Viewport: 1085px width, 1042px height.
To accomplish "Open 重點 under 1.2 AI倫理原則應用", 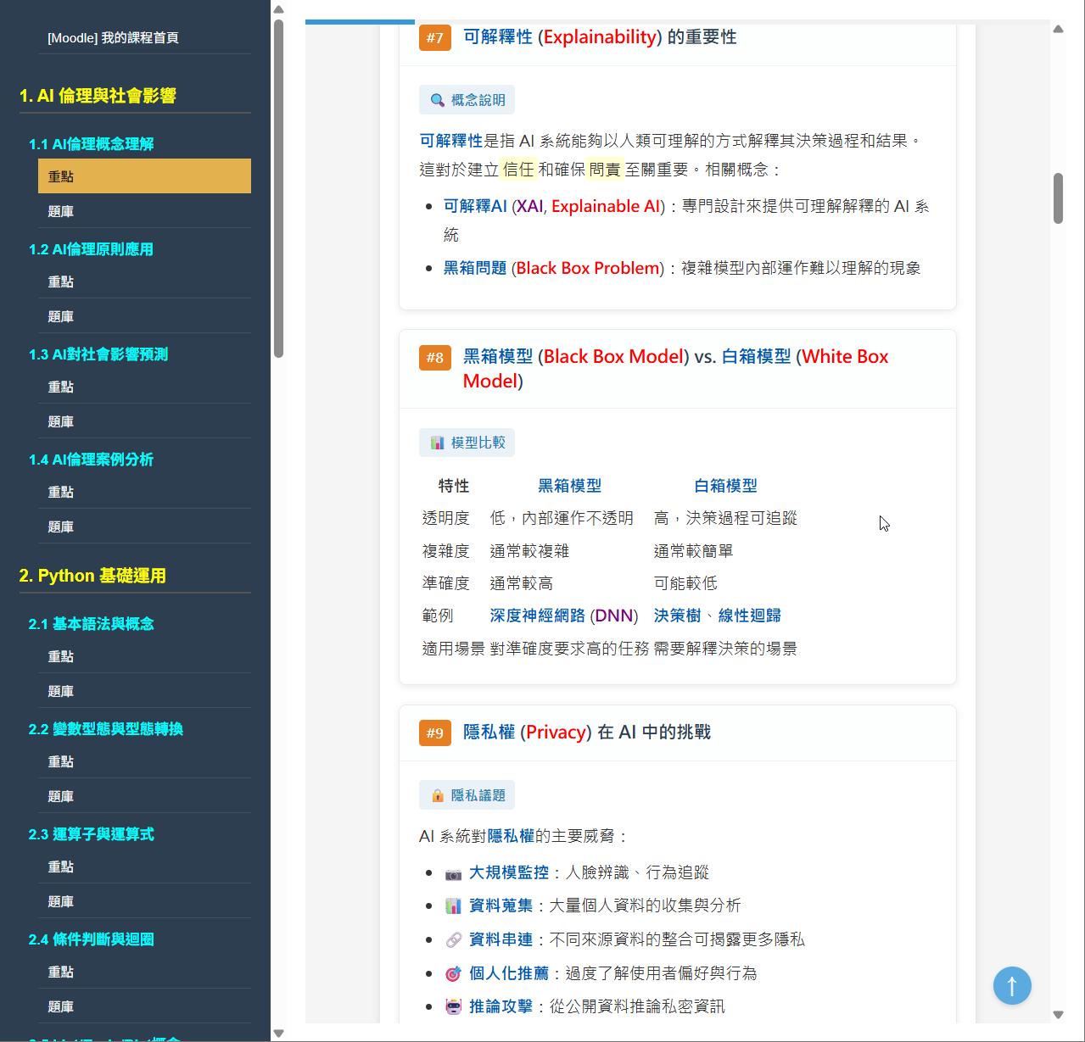I will coord(144,281).
